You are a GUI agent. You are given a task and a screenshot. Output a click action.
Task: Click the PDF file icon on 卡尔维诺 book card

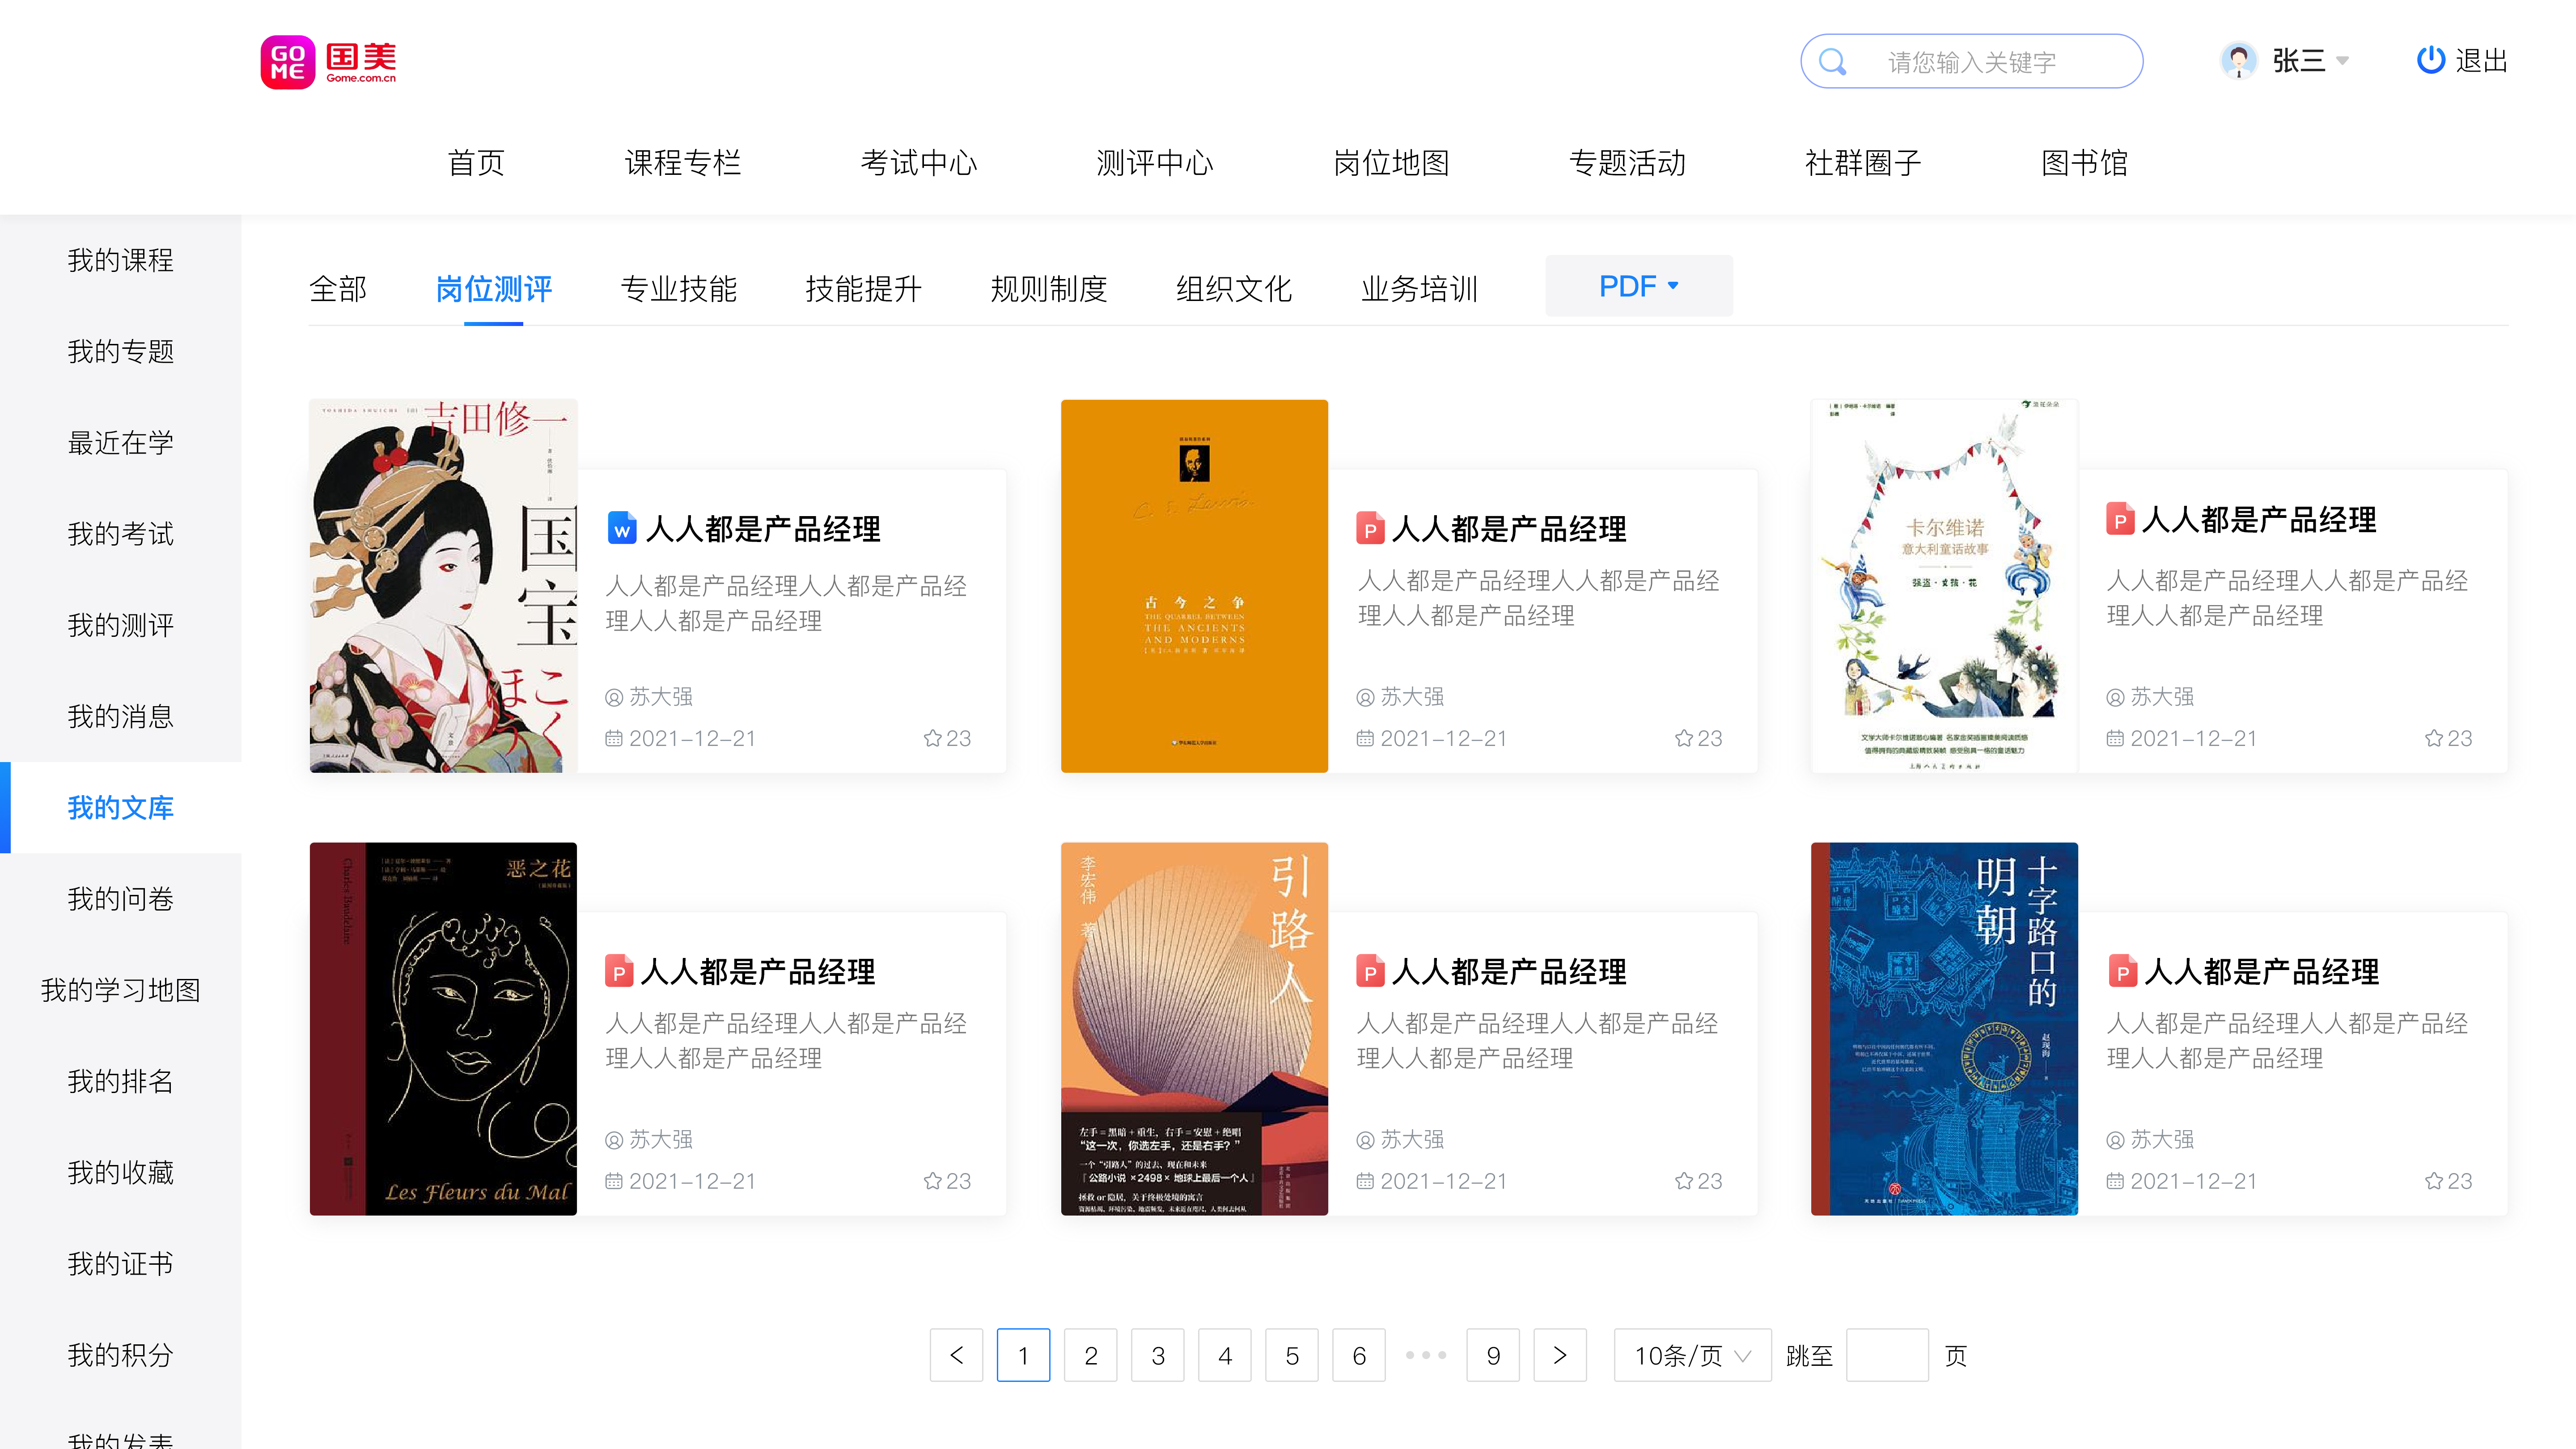2120,519
